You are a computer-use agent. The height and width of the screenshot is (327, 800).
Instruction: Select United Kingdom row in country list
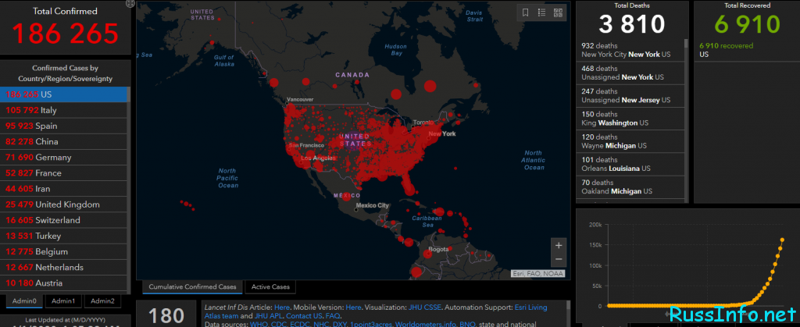[63, 204]
